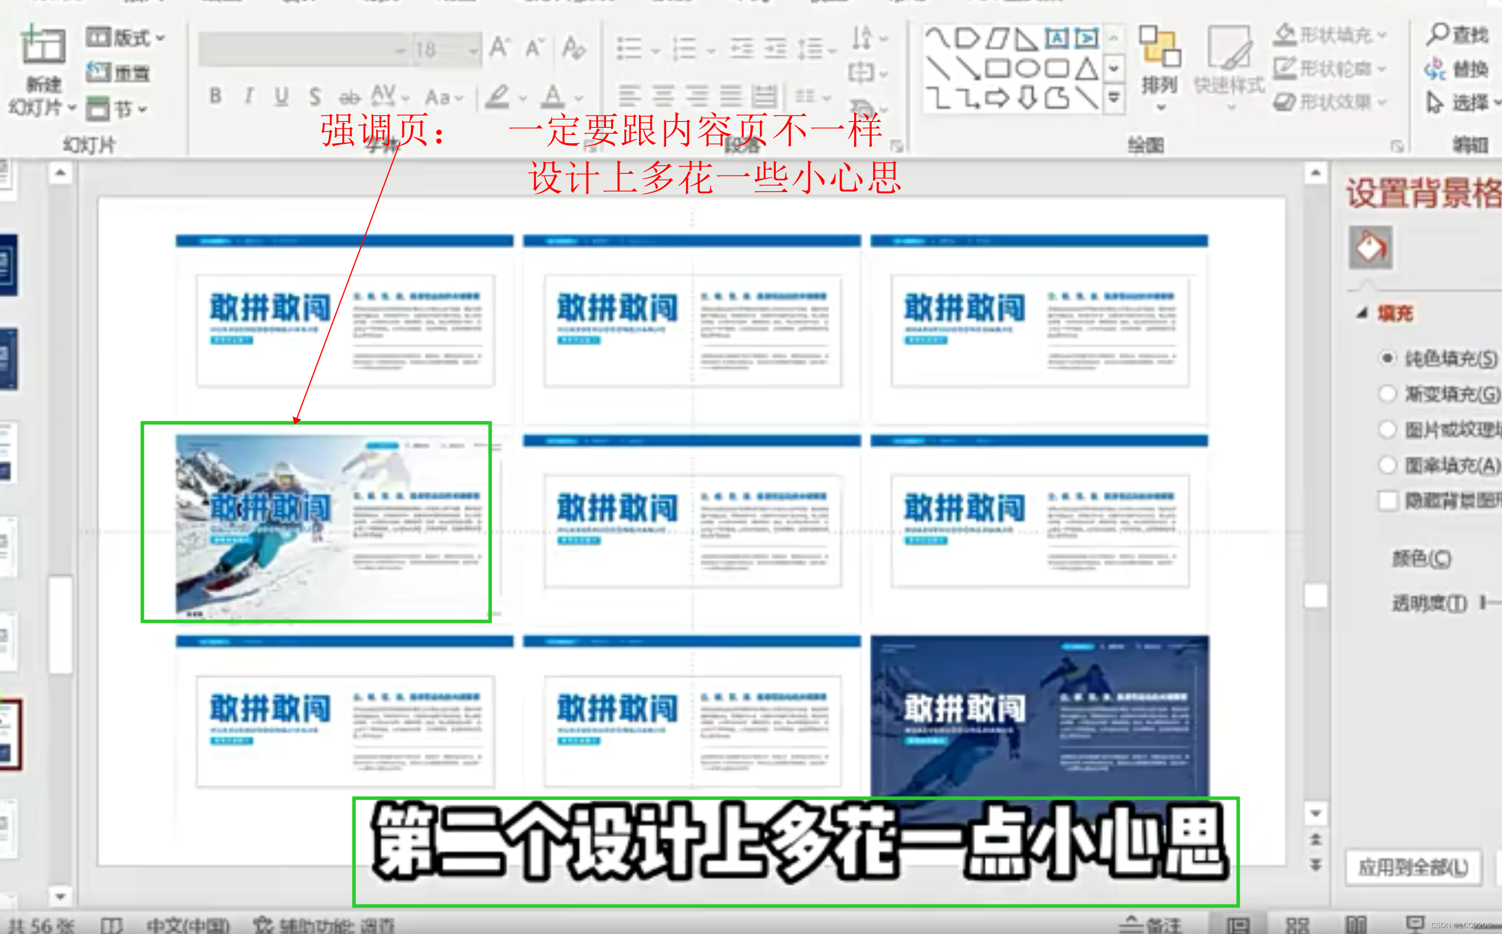
Task: Select the oval shape in shapes gallery
Action: coord(1027,68)
